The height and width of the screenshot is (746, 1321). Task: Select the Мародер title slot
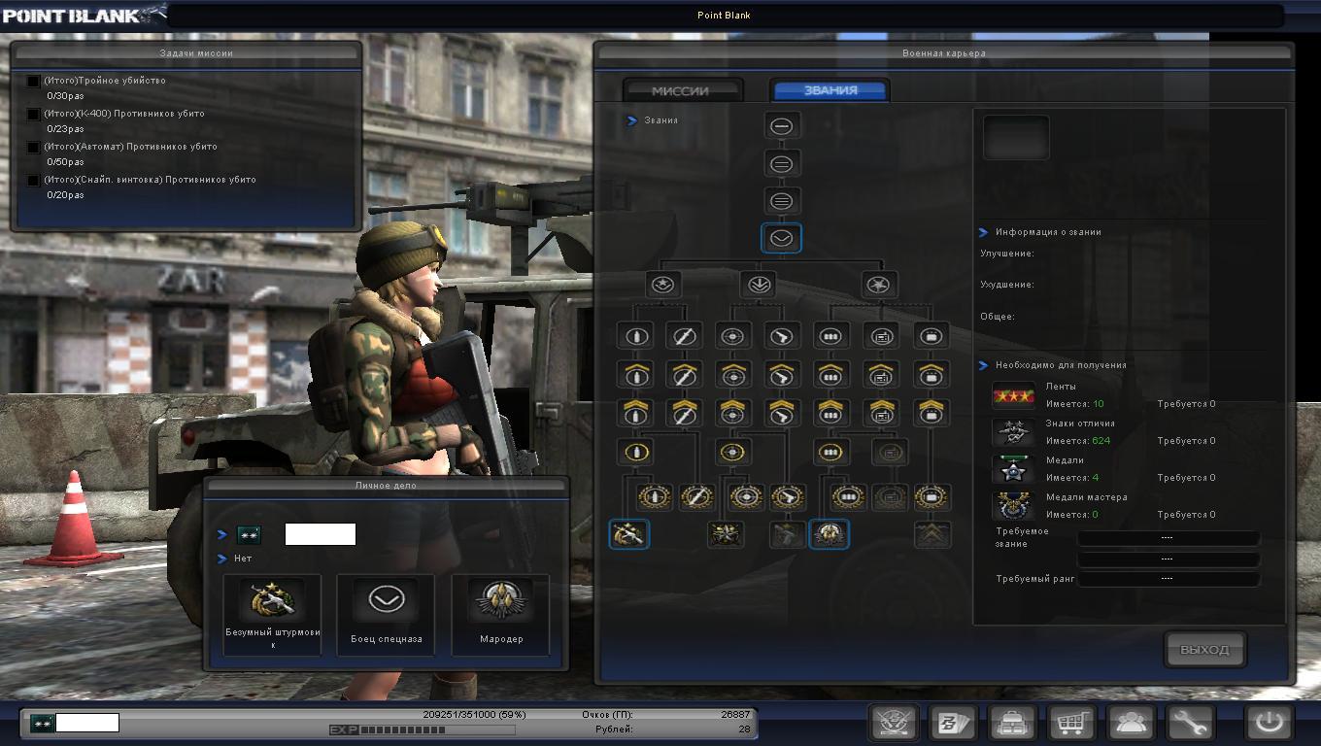(x=500, y=612)
